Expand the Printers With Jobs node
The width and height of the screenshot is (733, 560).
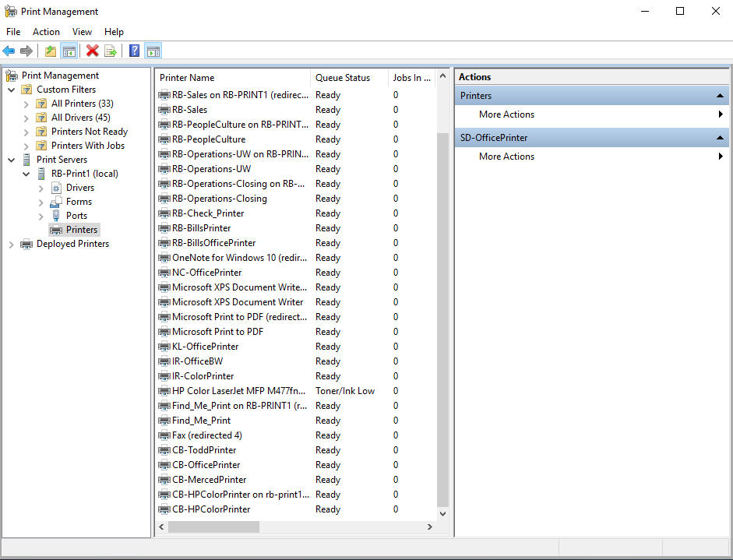[x=26, y=146]
